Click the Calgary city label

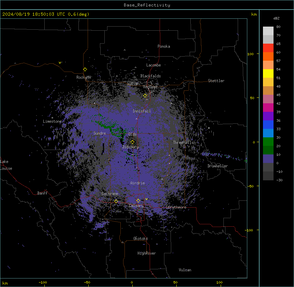(136, 206)
